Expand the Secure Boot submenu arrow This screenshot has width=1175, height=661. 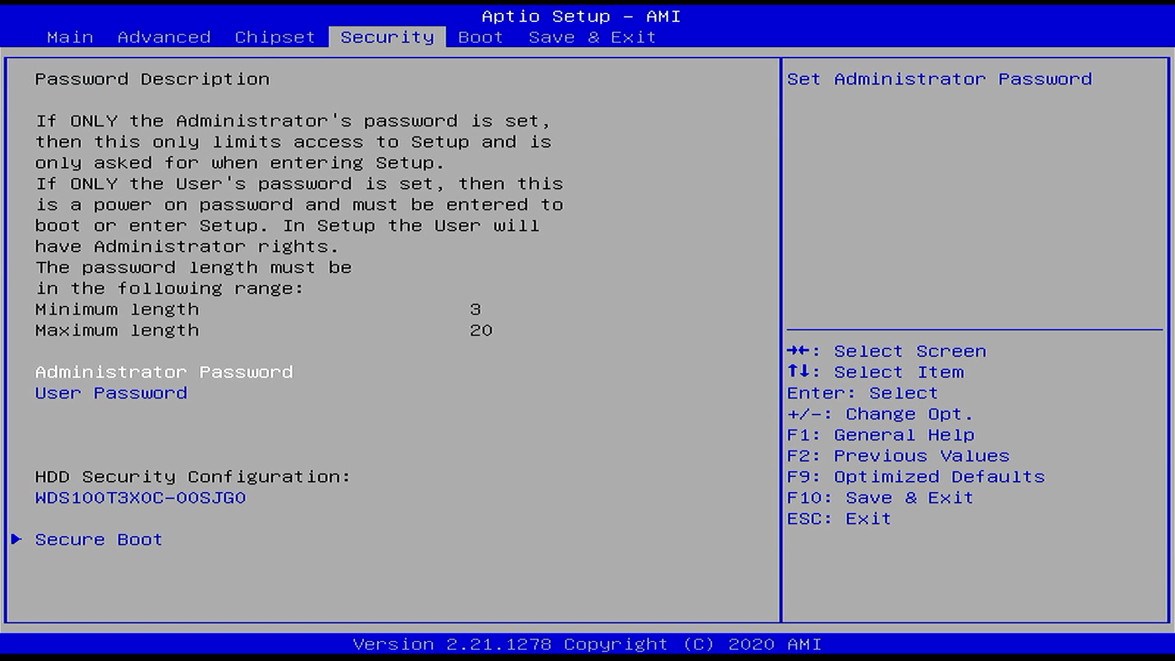(x=17, y=539)
